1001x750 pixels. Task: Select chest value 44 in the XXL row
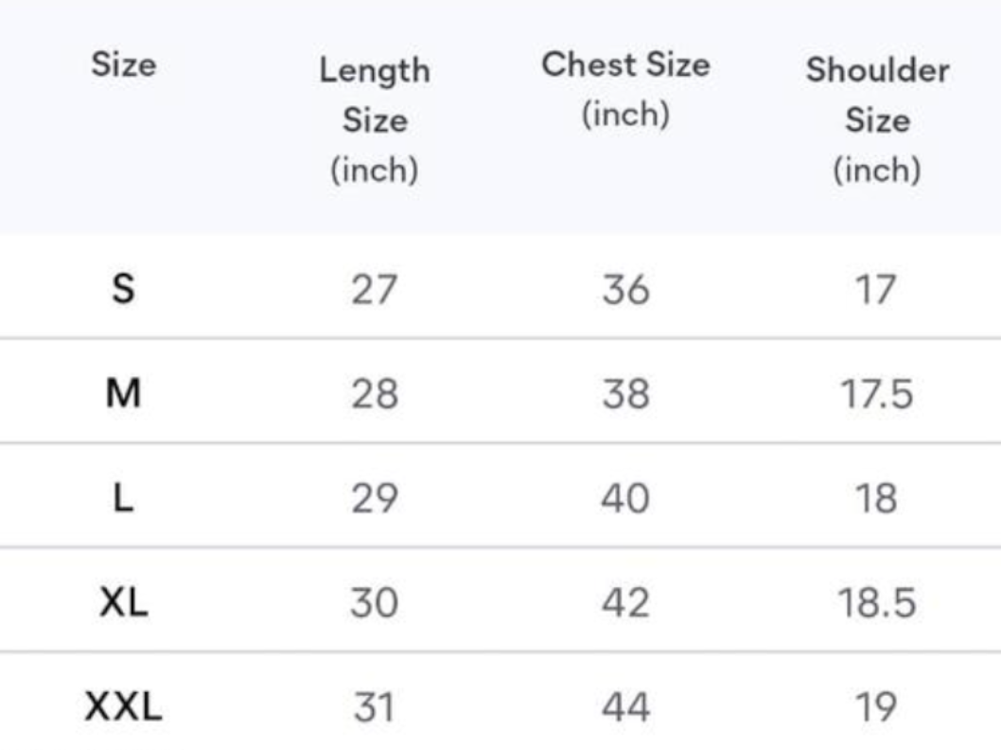pos(625,706)
